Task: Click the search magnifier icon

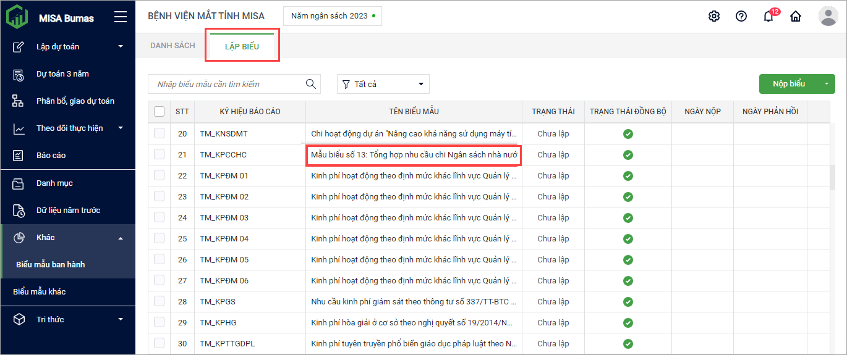Action: pyautogui.click(x=311, y=84)
